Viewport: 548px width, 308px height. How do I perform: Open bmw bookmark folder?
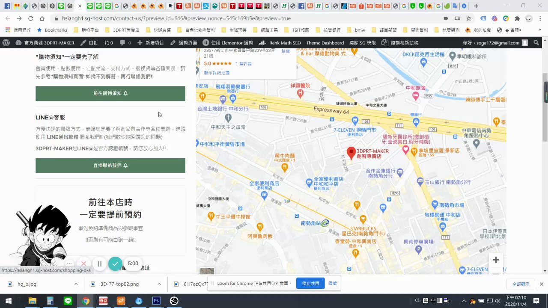[x=356, y=30]
